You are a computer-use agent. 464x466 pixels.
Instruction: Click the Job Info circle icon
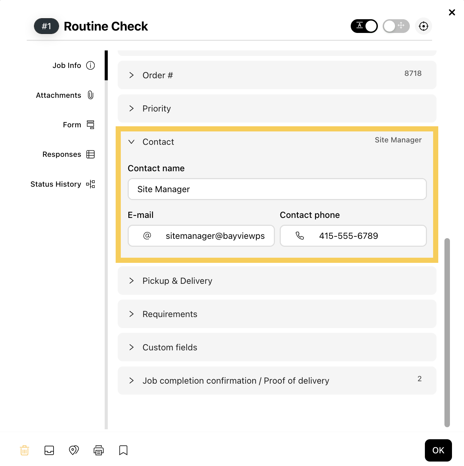tap(90, 66)
